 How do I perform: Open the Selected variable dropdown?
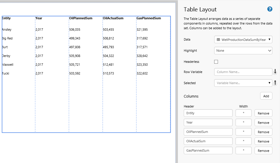point(243,83)
